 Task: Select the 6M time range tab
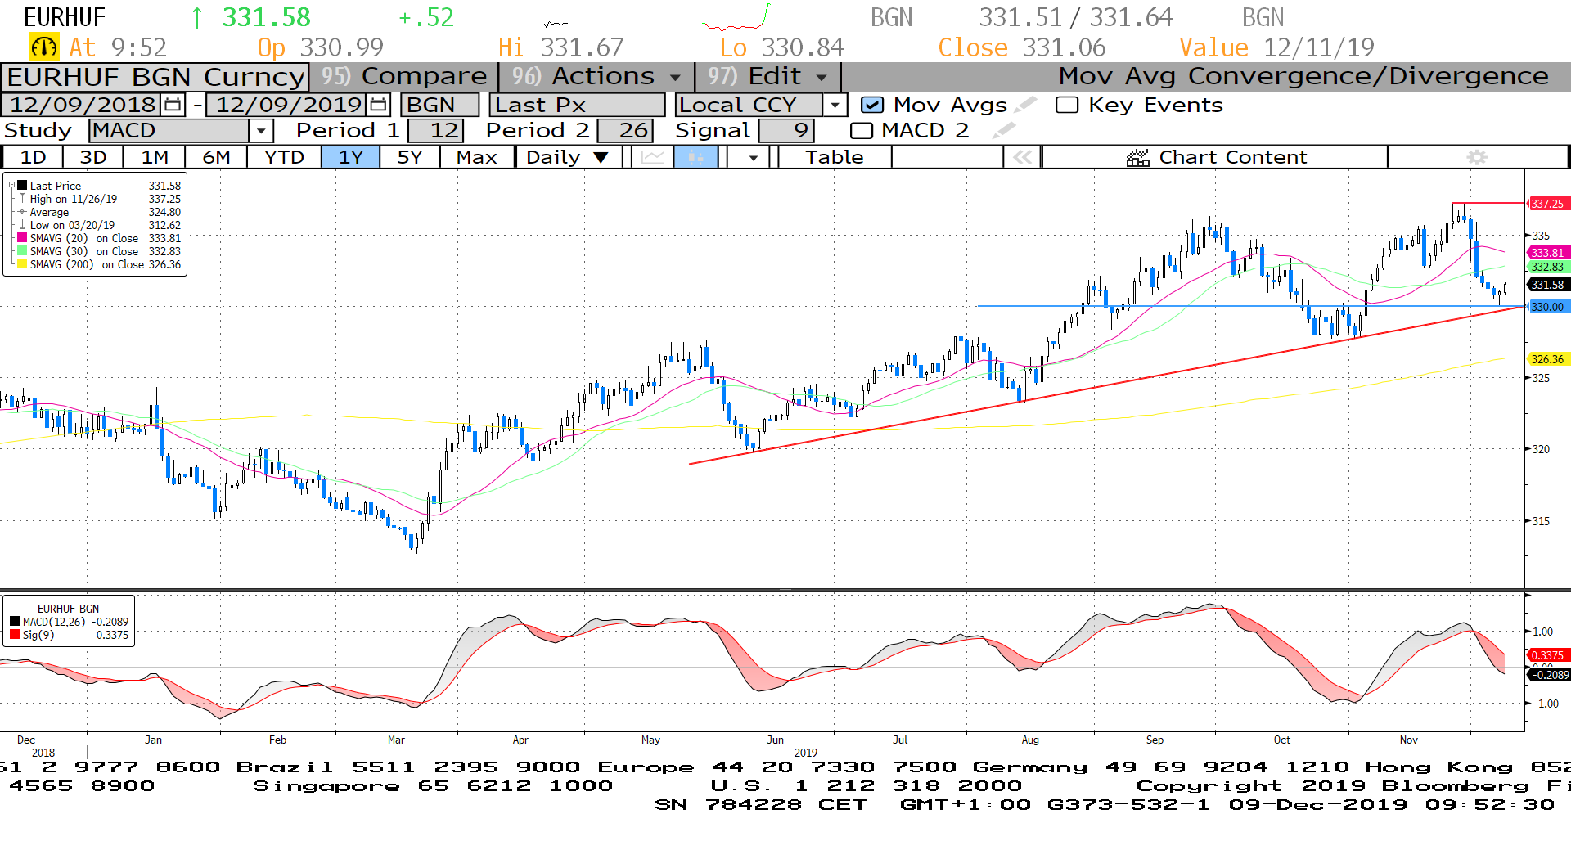click(216, 157)
